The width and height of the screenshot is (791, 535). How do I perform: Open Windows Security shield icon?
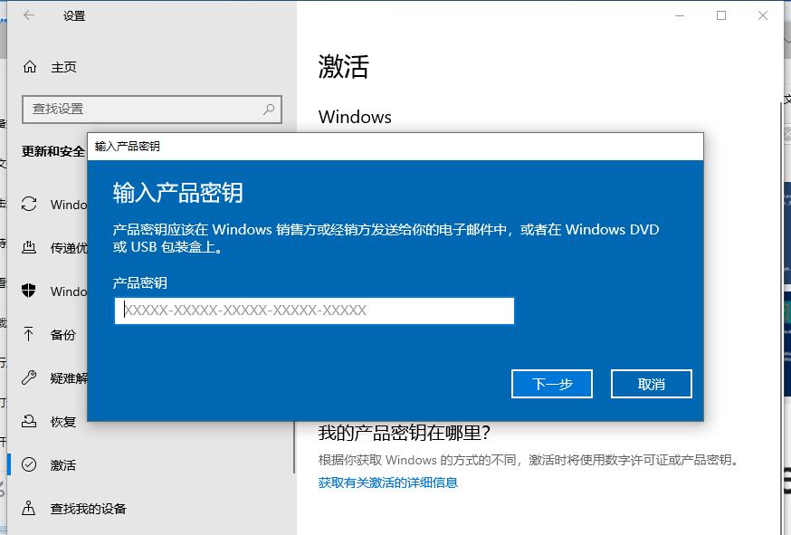point(29,291)
